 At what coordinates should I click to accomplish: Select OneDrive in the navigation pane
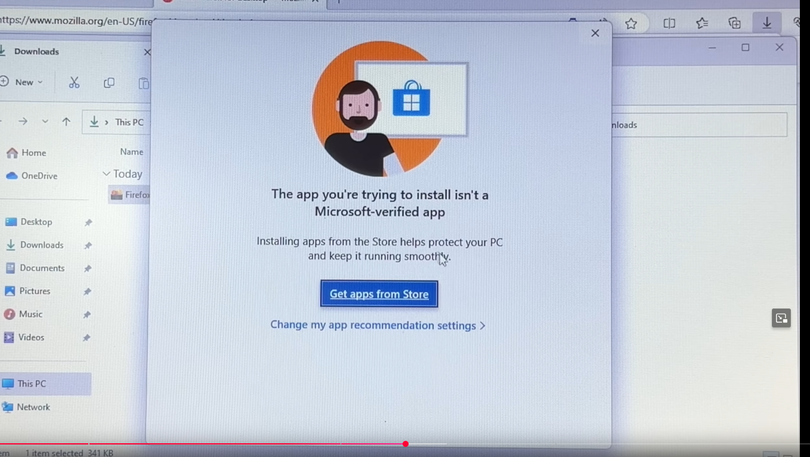click(x=39, y=176)
